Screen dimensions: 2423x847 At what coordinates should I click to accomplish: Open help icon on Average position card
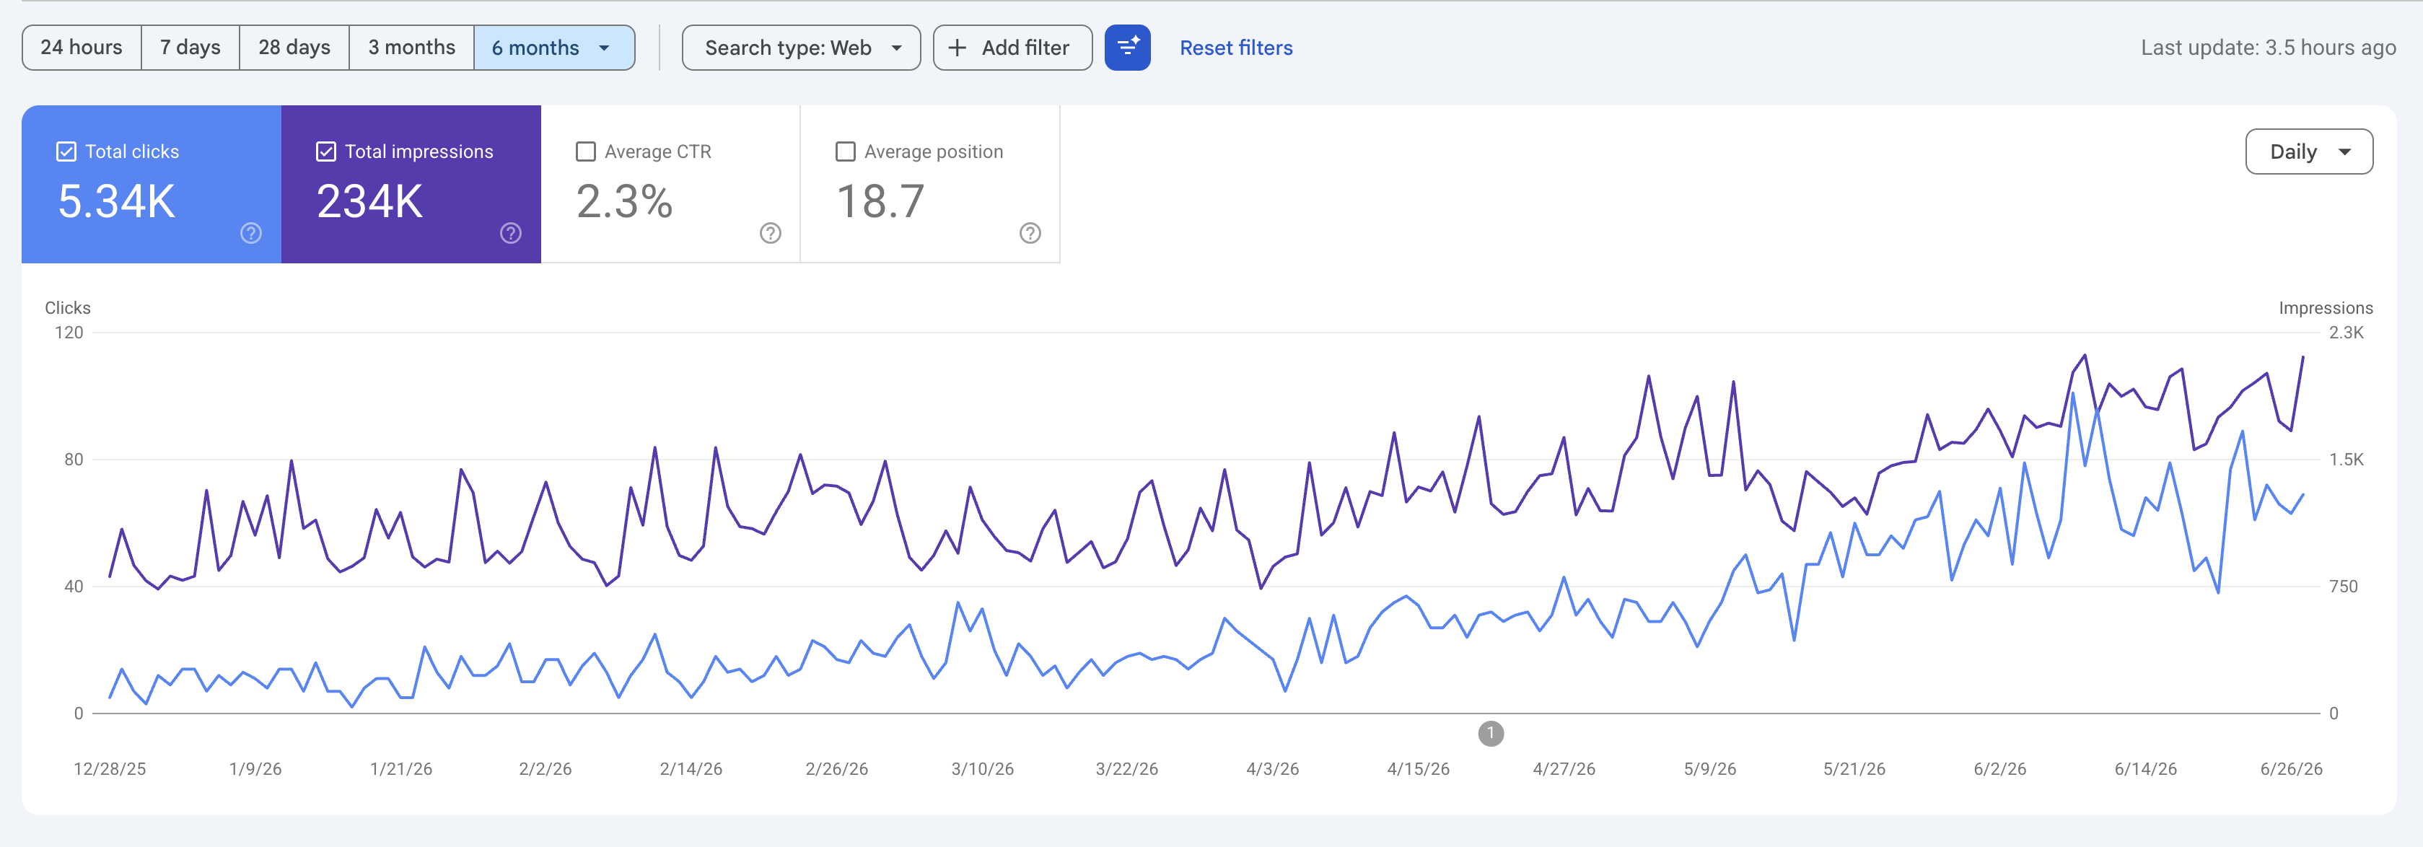1030,233
